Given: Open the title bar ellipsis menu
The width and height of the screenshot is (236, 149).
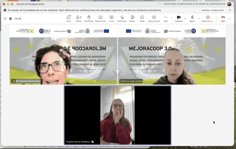Looking at the screenshot, I should (x=160, y=4).
